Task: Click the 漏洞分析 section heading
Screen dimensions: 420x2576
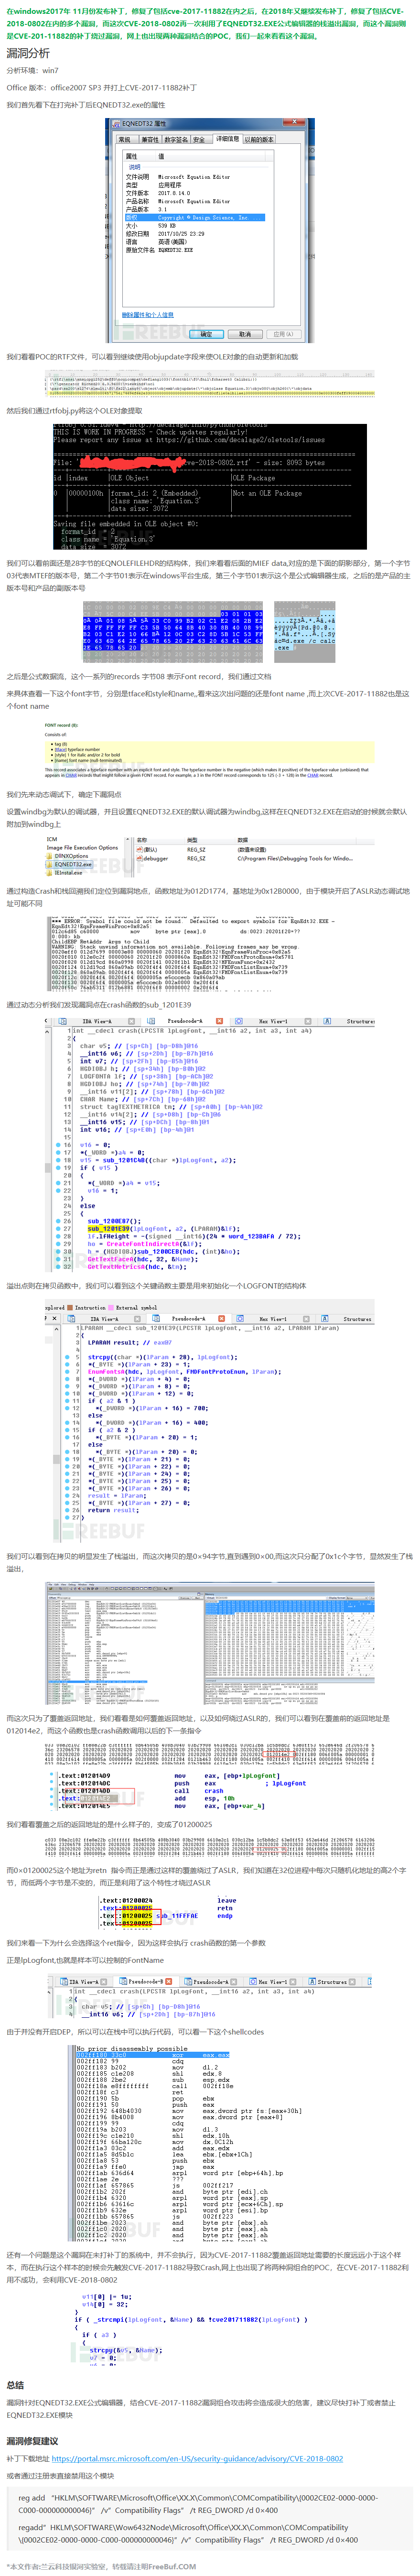Action: 28,53
